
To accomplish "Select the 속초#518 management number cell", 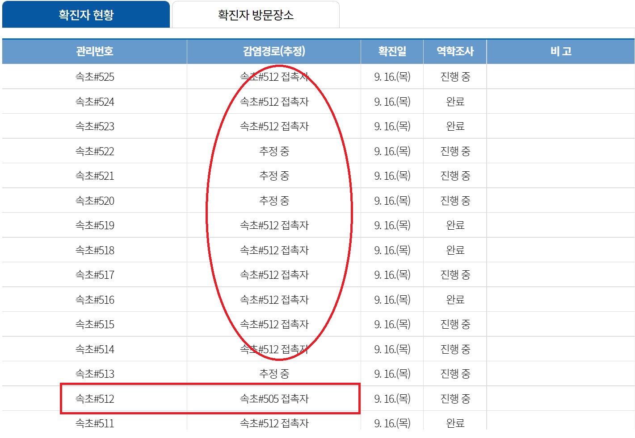I will pos(95,250).
